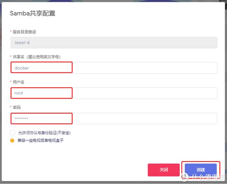Screen dimensions: 227x184
Task: Click the red asterisk beside 共享名
Action: (11, 56)
